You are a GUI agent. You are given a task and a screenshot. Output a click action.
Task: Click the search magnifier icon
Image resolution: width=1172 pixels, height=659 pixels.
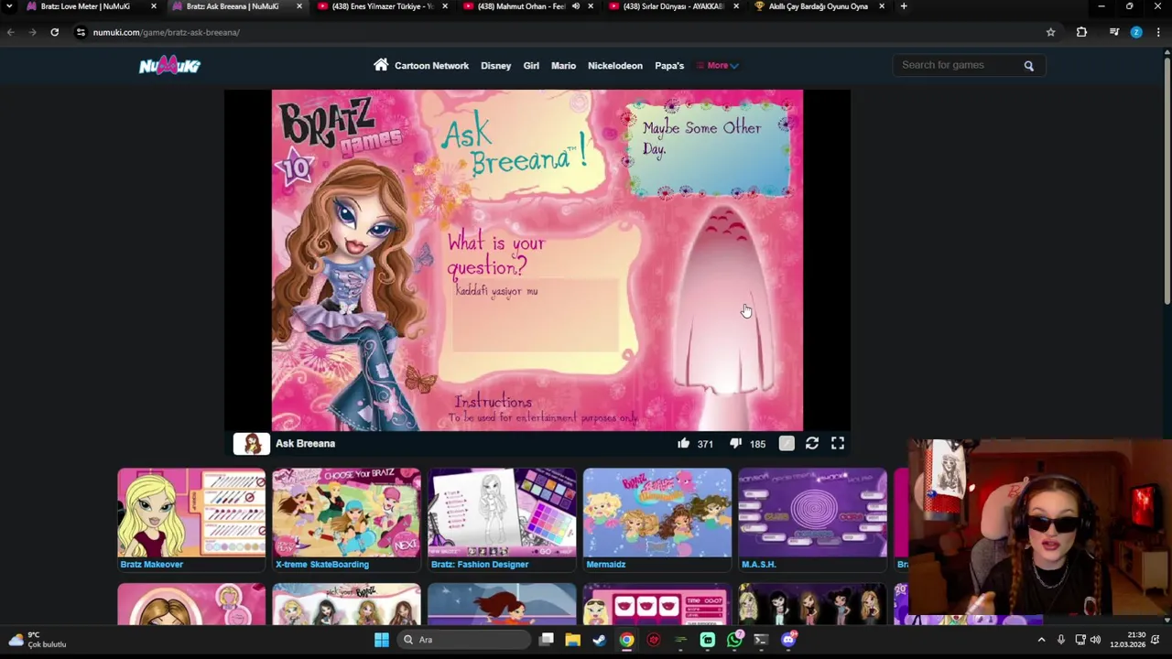(1028, 66)
